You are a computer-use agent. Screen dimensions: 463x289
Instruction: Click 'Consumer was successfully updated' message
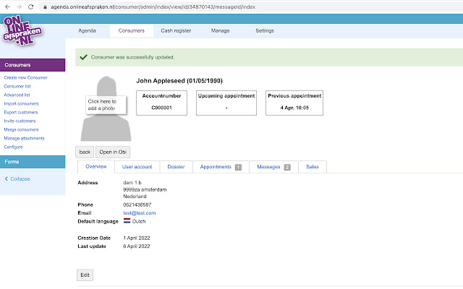click(x=132, y=57)
